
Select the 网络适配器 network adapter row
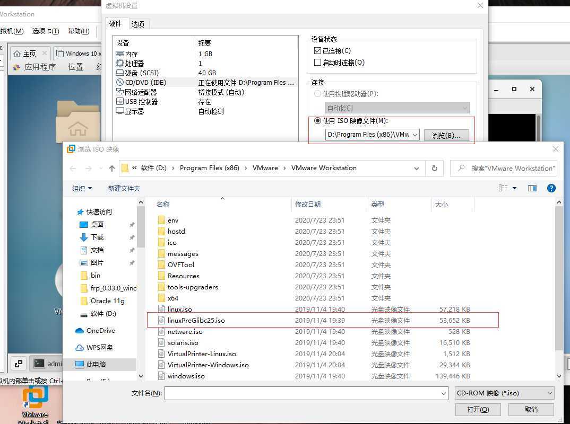[x=205, y=92]
